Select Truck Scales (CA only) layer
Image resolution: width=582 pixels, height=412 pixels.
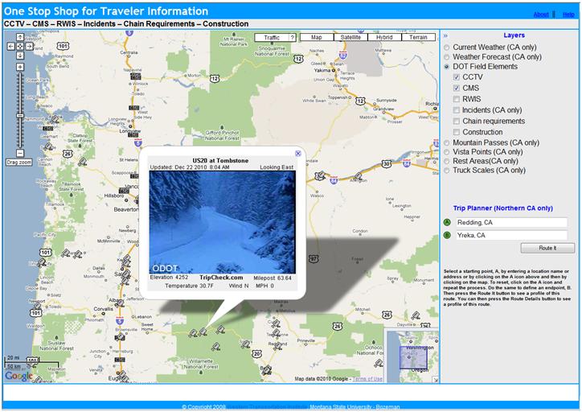446,171
